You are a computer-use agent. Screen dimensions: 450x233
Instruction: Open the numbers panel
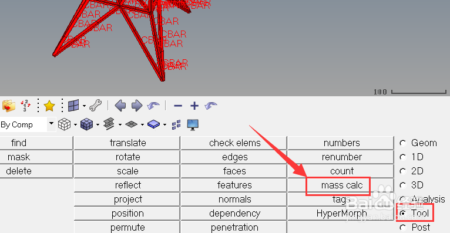pyautogui.click(x=341, y=143)
